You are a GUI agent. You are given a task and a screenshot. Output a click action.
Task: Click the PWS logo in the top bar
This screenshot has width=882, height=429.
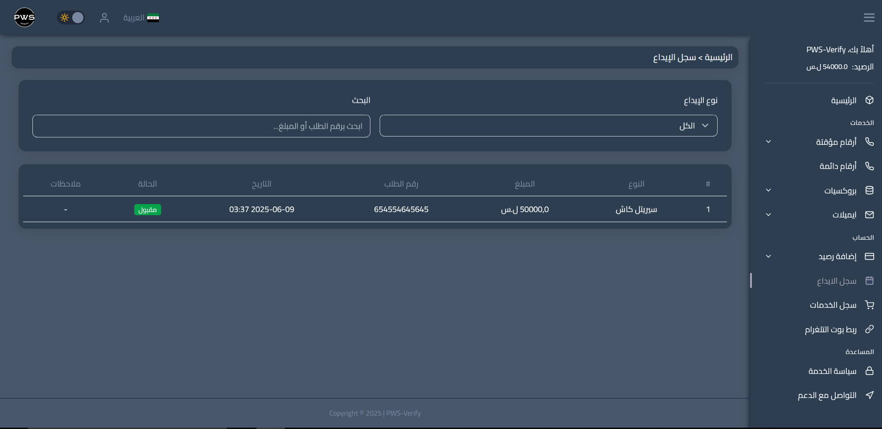(x=24, y=17)
